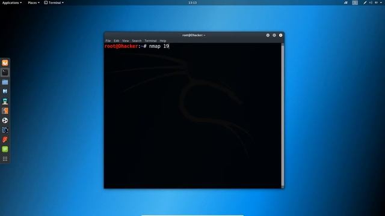The width and height of the screenshot is (385, 216).
Task: Open the terminal File menu
Action: click(108, 41)
